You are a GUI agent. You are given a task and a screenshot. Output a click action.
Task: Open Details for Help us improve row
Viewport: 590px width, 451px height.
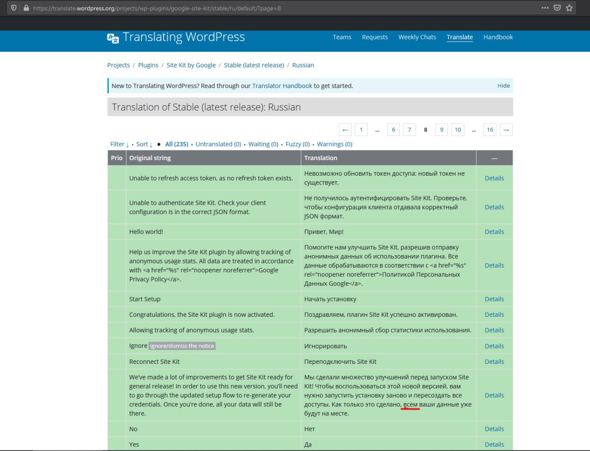pos(494,265)
